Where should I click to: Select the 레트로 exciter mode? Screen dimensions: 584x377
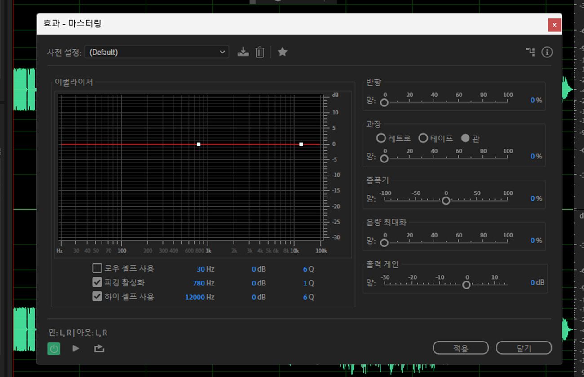click(380, 138)
